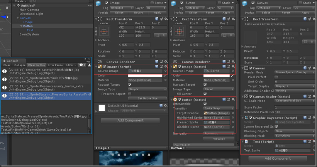The width and height of the screenshot is (317, 167).
Task: Click Add Component in Canvas inspector
Action: pyautogui.click(x=278, y=159)
